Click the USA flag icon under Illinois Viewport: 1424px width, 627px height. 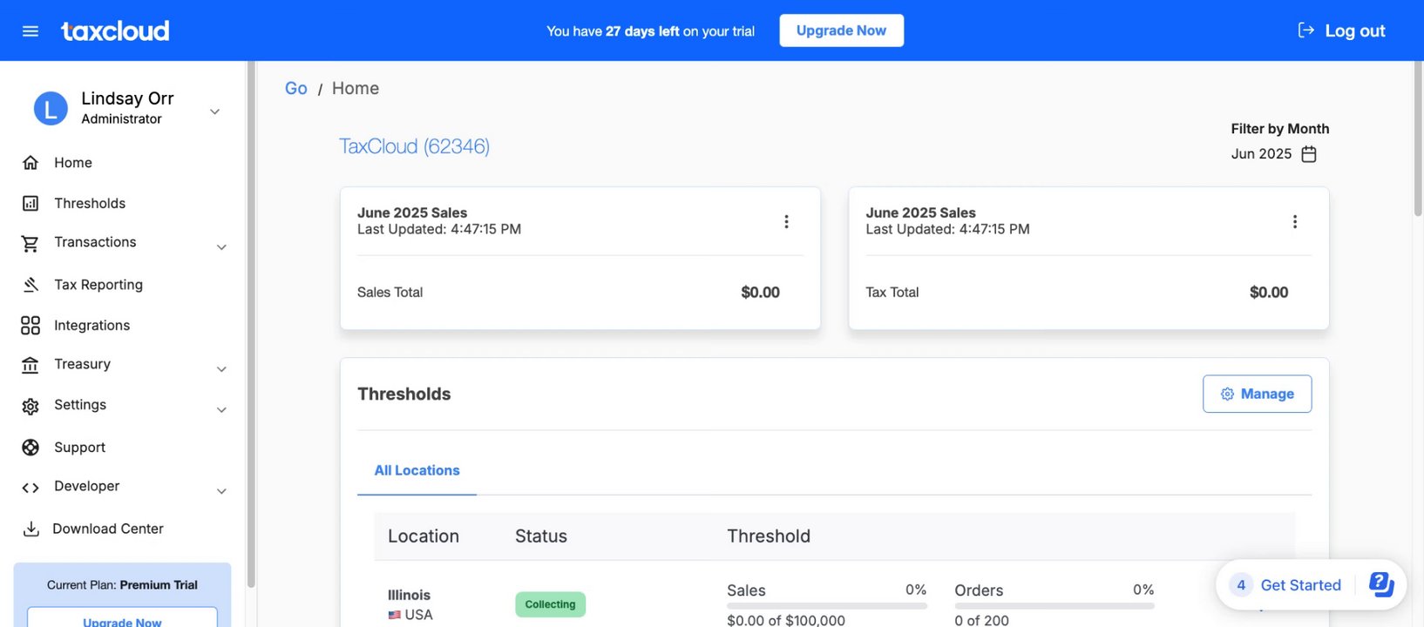point(395,615)
